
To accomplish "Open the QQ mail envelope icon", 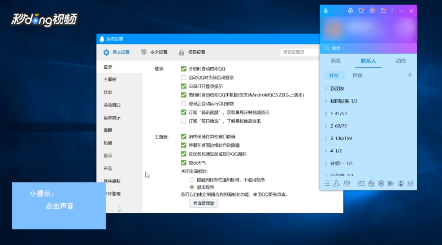I will coord(383,11).
